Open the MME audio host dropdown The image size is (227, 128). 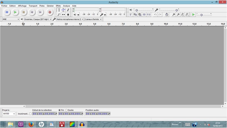[x=10, y=19]
